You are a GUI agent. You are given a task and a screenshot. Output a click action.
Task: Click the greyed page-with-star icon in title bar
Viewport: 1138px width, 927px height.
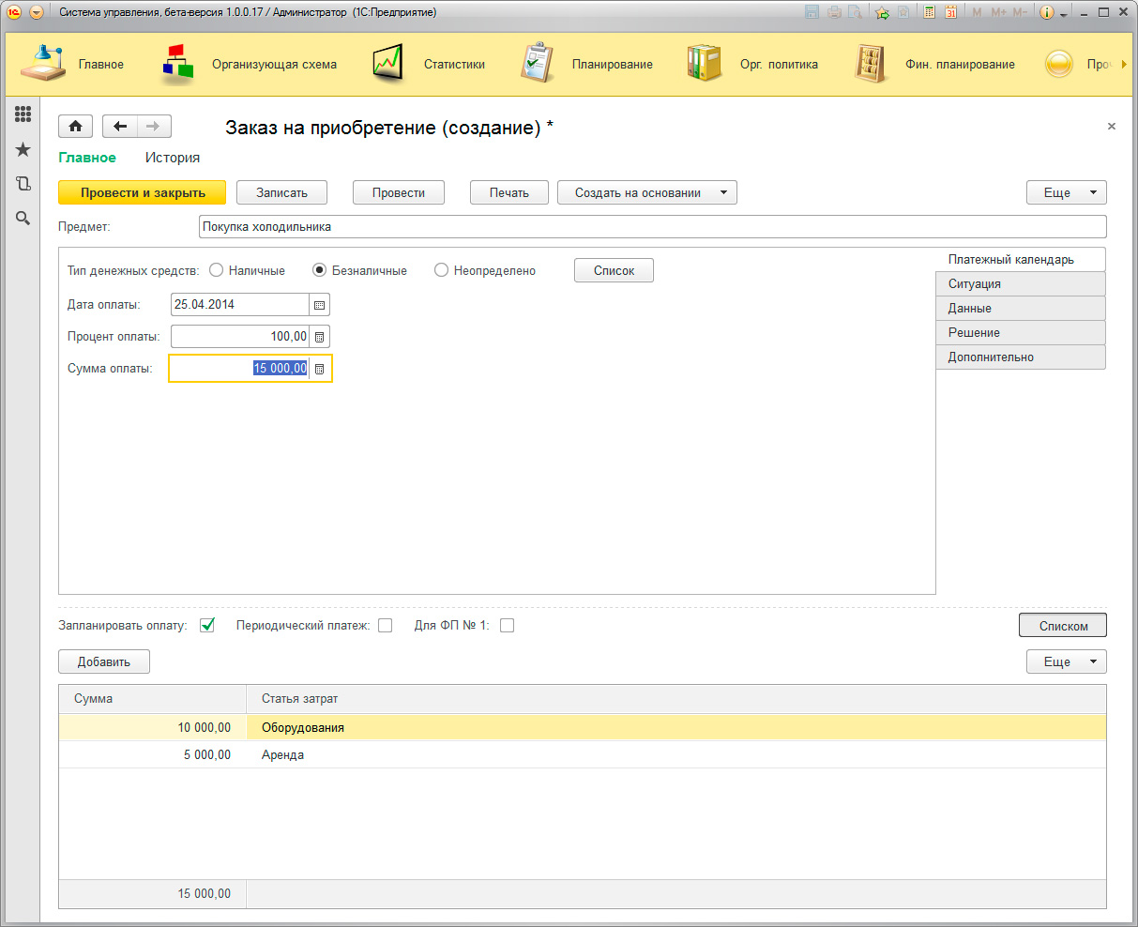[903, 12]
